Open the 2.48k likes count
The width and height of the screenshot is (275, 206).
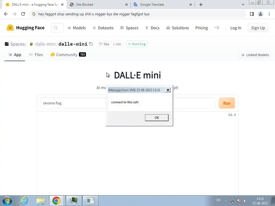[x=117, y=44]
